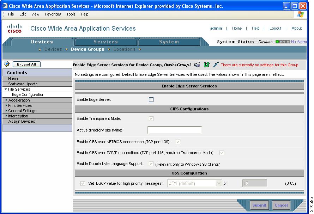Click the Logout link
This screenshot has height=214, width=314.
coord(275,28)
